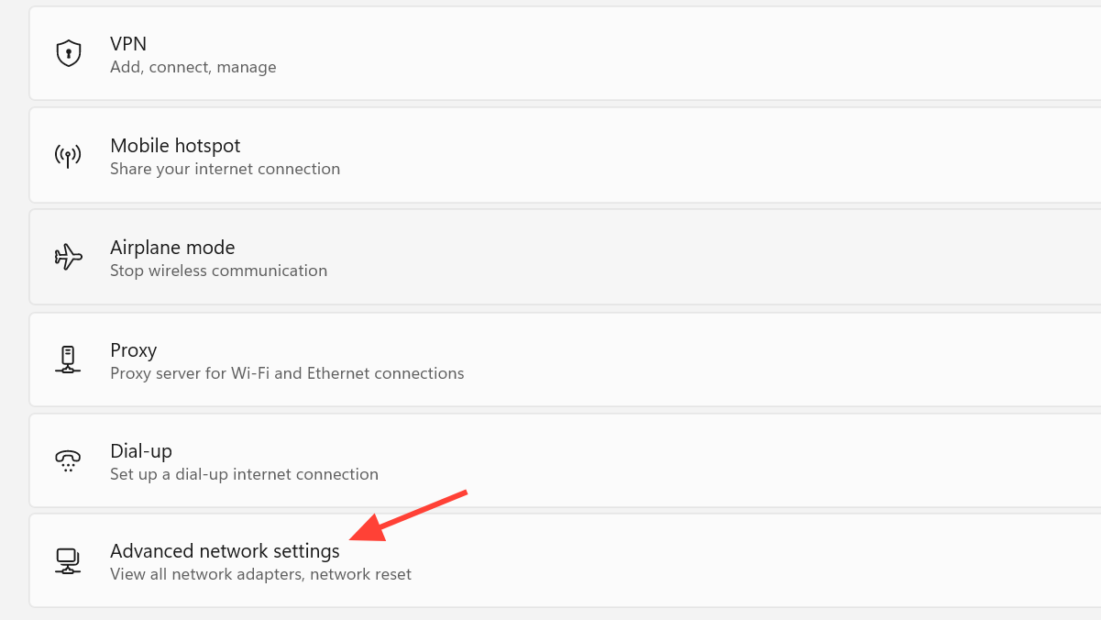Click the Advanced network settings computer icon
This screenshot has width=1101, height=620.
click(x=69, y=560)
